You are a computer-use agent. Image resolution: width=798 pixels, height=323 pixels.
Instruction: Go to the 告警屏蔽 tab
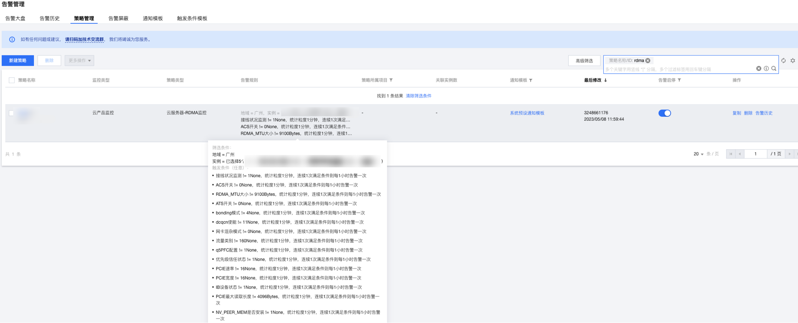(x=118, y=18)
